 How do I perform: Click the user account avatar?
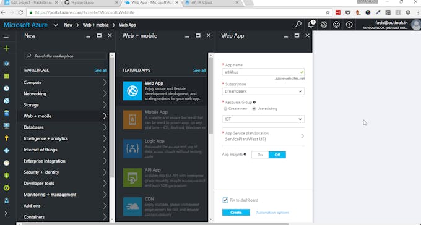[416, 25]
